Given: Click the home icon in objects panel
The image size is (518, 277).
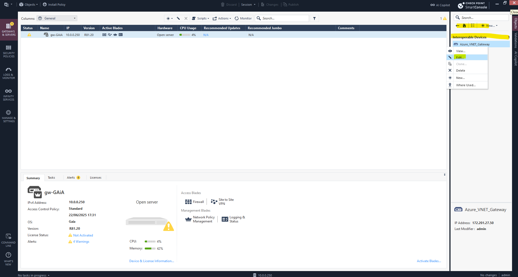Looking at the screenshot, I should point(464,26).
